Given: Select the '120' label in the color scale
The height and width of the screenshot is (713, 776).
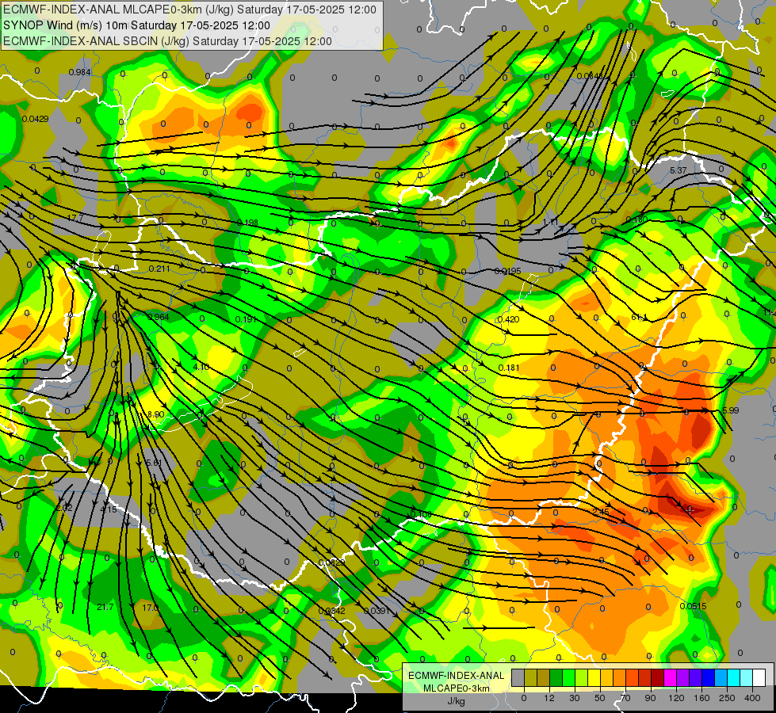Looking at the screenshot, I should coord(676,698).
